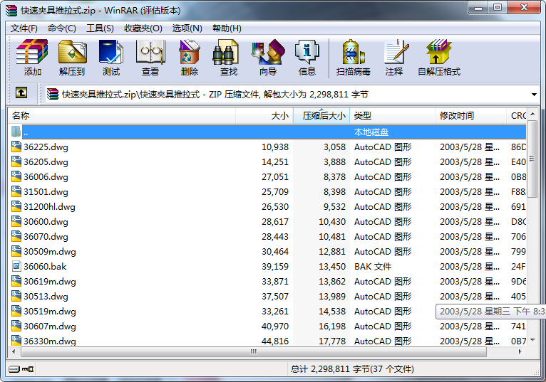Image resolution: width=546 pixels, height=382 pixels.
Task: Sort by the 修改时间 column header
Action: coord(470,116)
